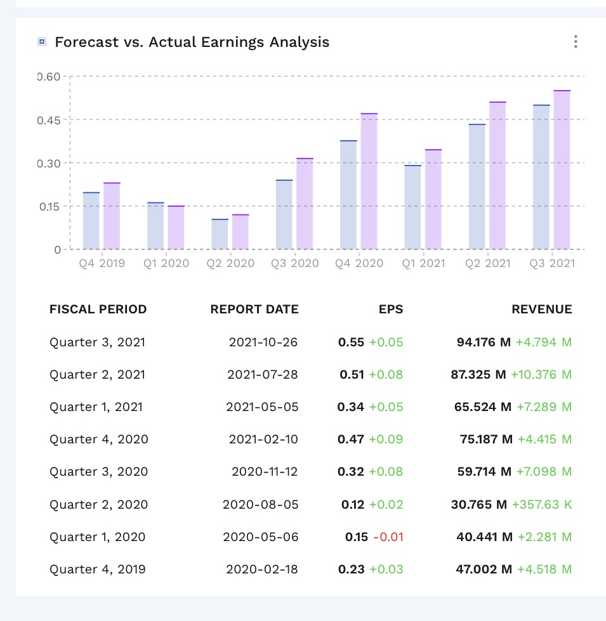Click the 2021-07-28 report date
The height and width of the screenshot is (621, 606).
pos(263,375)
